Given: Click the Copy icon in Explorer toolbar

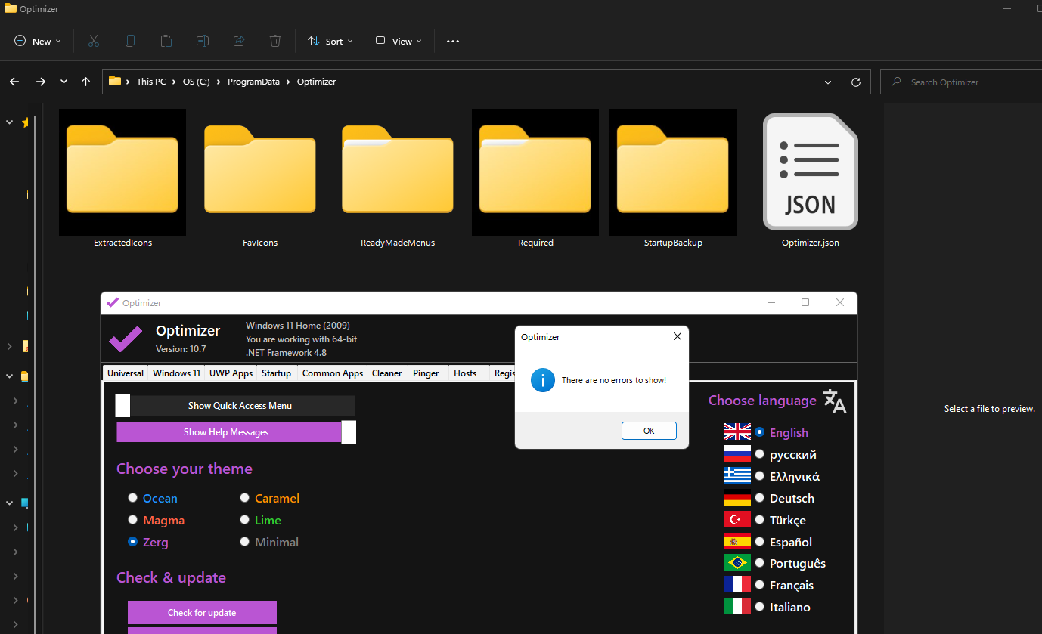Looking at the screenshot, I should (x=129, y=41).
